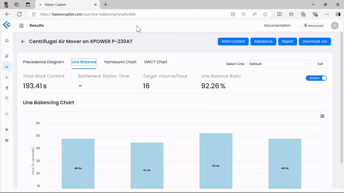Open the chart hamburger context menu

pos(322,116)
